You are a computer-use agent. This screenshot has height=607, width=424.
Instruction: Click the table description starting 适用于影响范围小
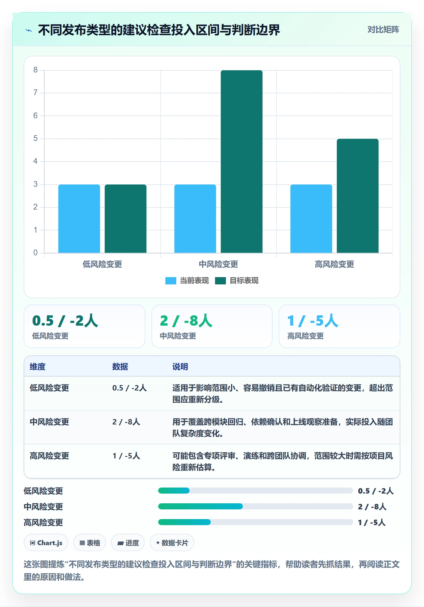(x=283, y=394)
